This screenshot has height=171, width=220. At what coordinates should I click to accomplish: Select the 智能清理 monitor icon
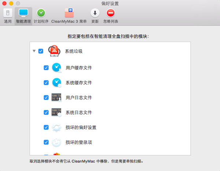tap(23, 13)
